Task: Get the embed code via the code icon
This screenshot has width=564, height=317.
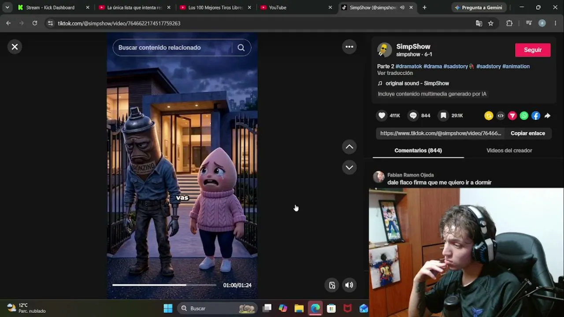Action: point(501,116)
